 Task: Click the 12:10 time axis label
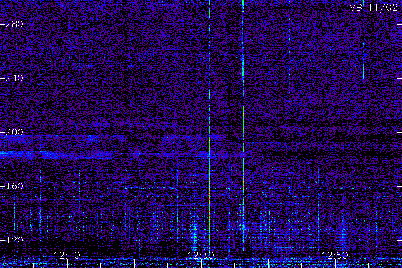67,255
